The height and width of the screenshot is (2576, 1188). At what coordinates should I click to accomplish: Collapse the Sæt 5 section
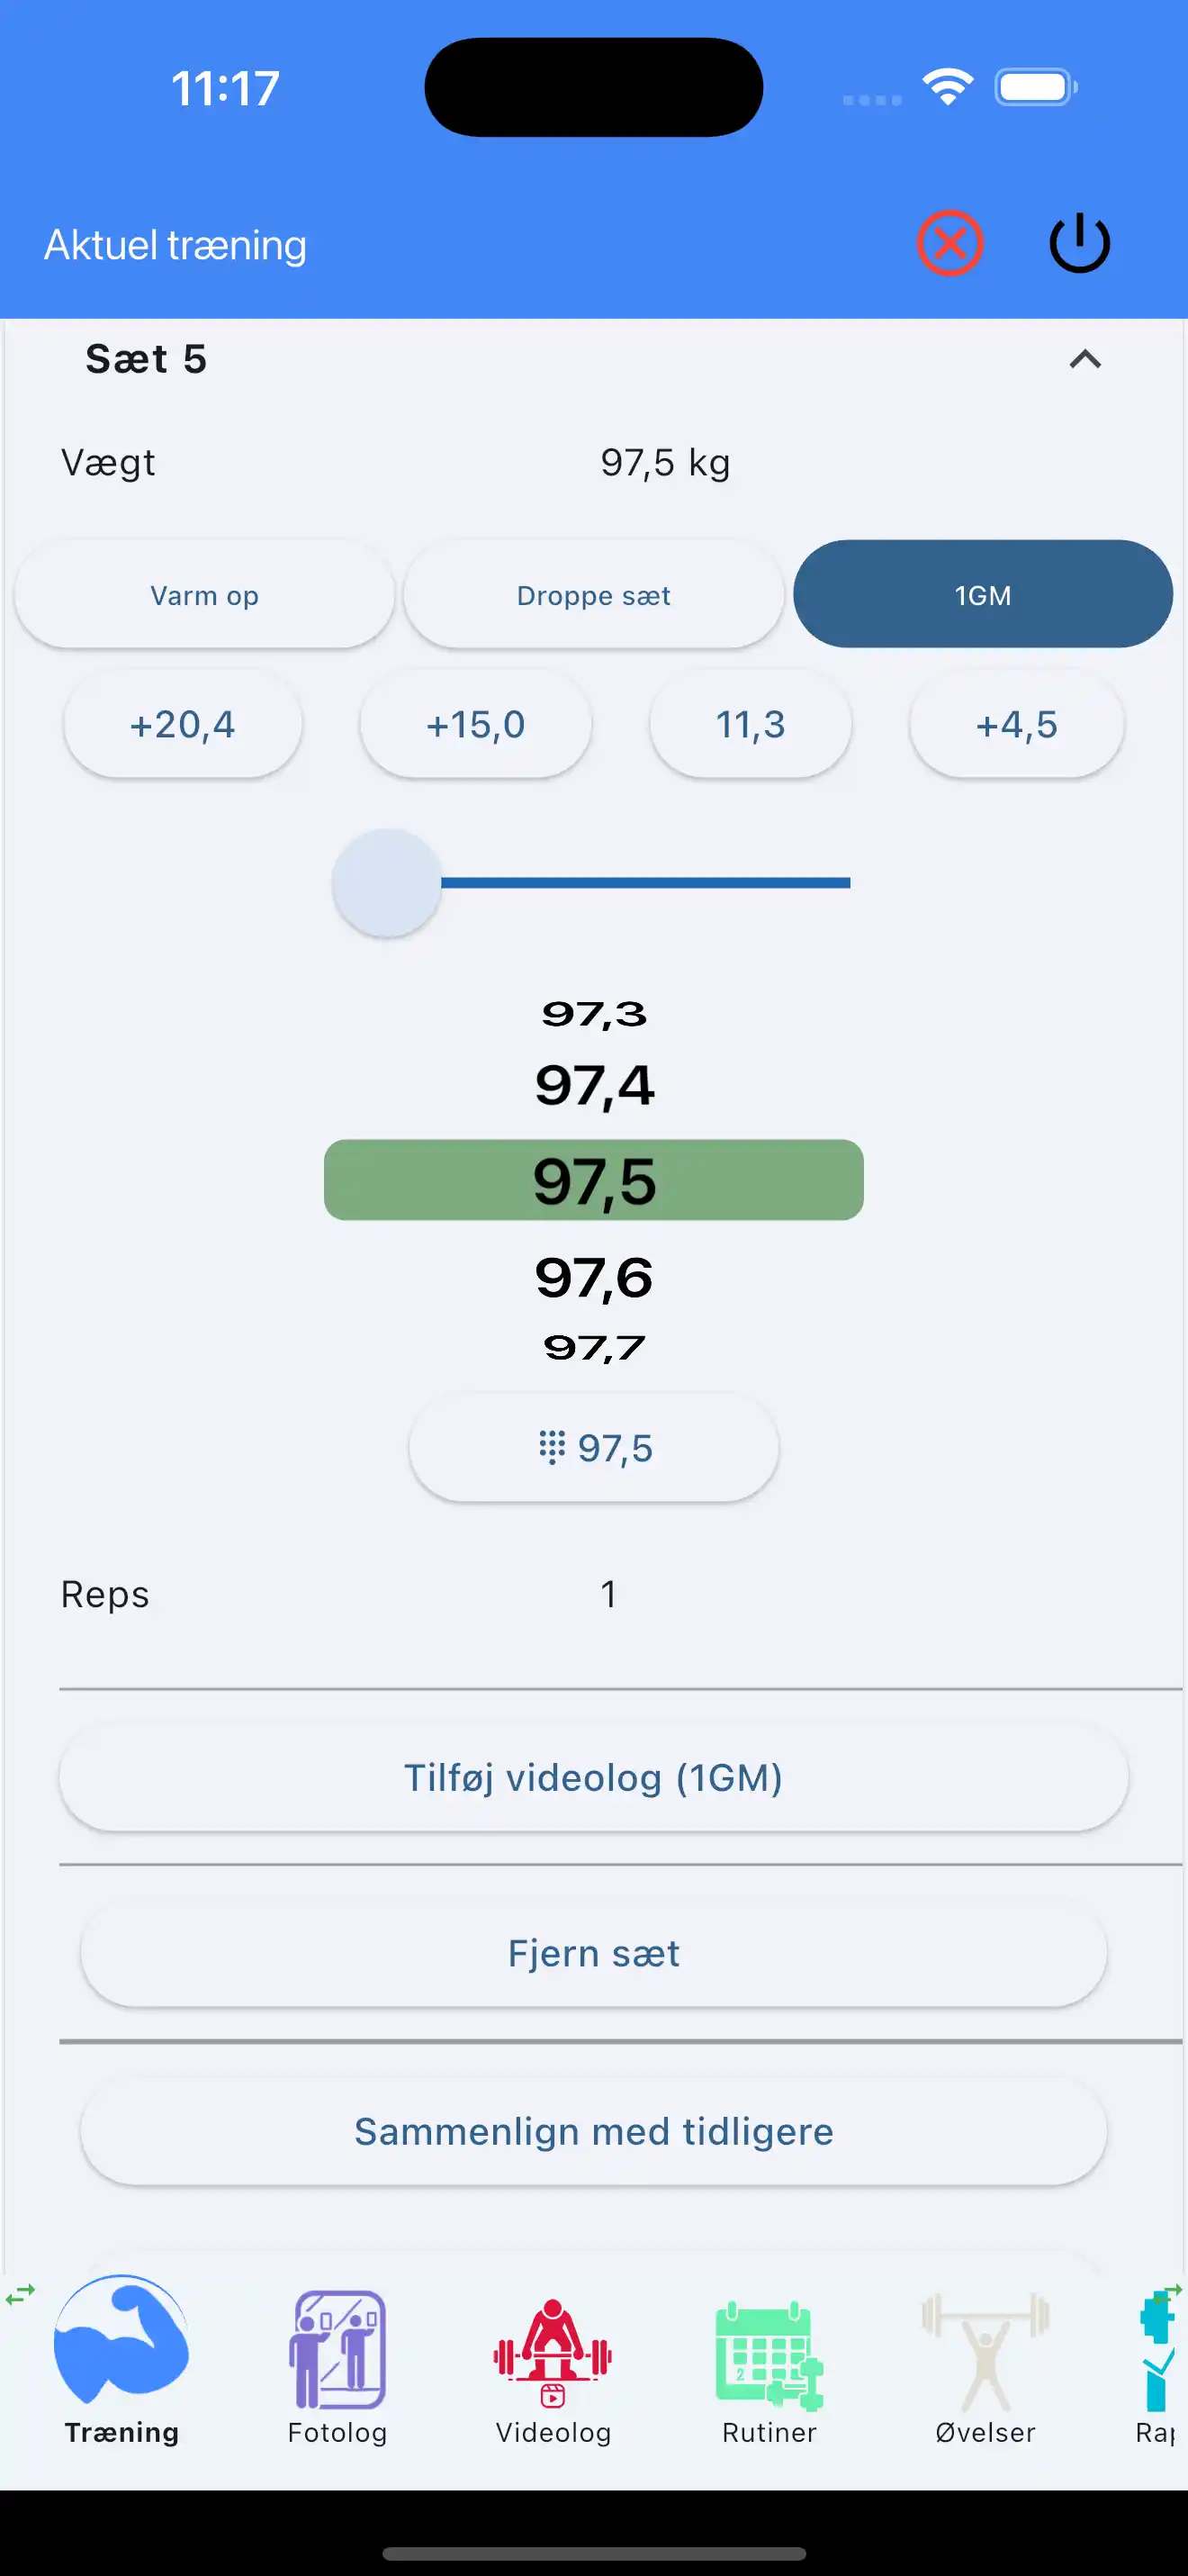click(1085, 359)
